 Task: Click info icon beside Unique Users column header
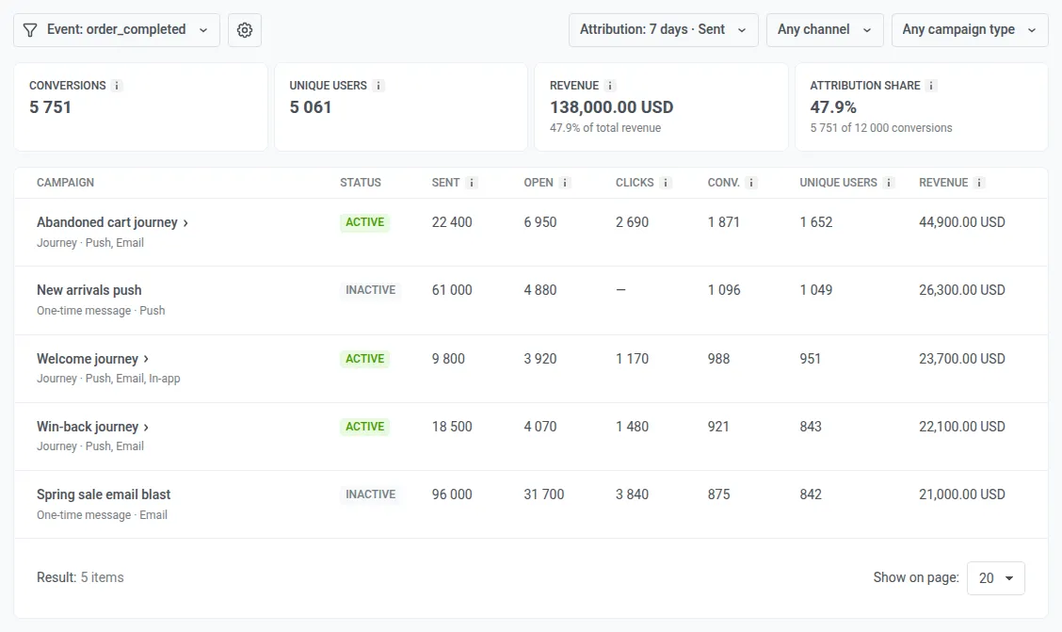tap(889, 182)
